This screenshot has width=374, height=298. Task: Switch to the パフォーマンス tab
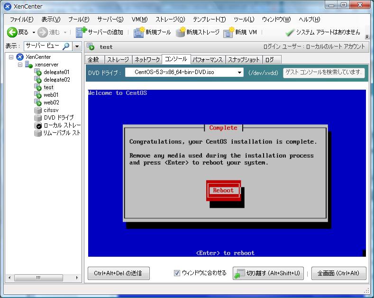[208, 59]
